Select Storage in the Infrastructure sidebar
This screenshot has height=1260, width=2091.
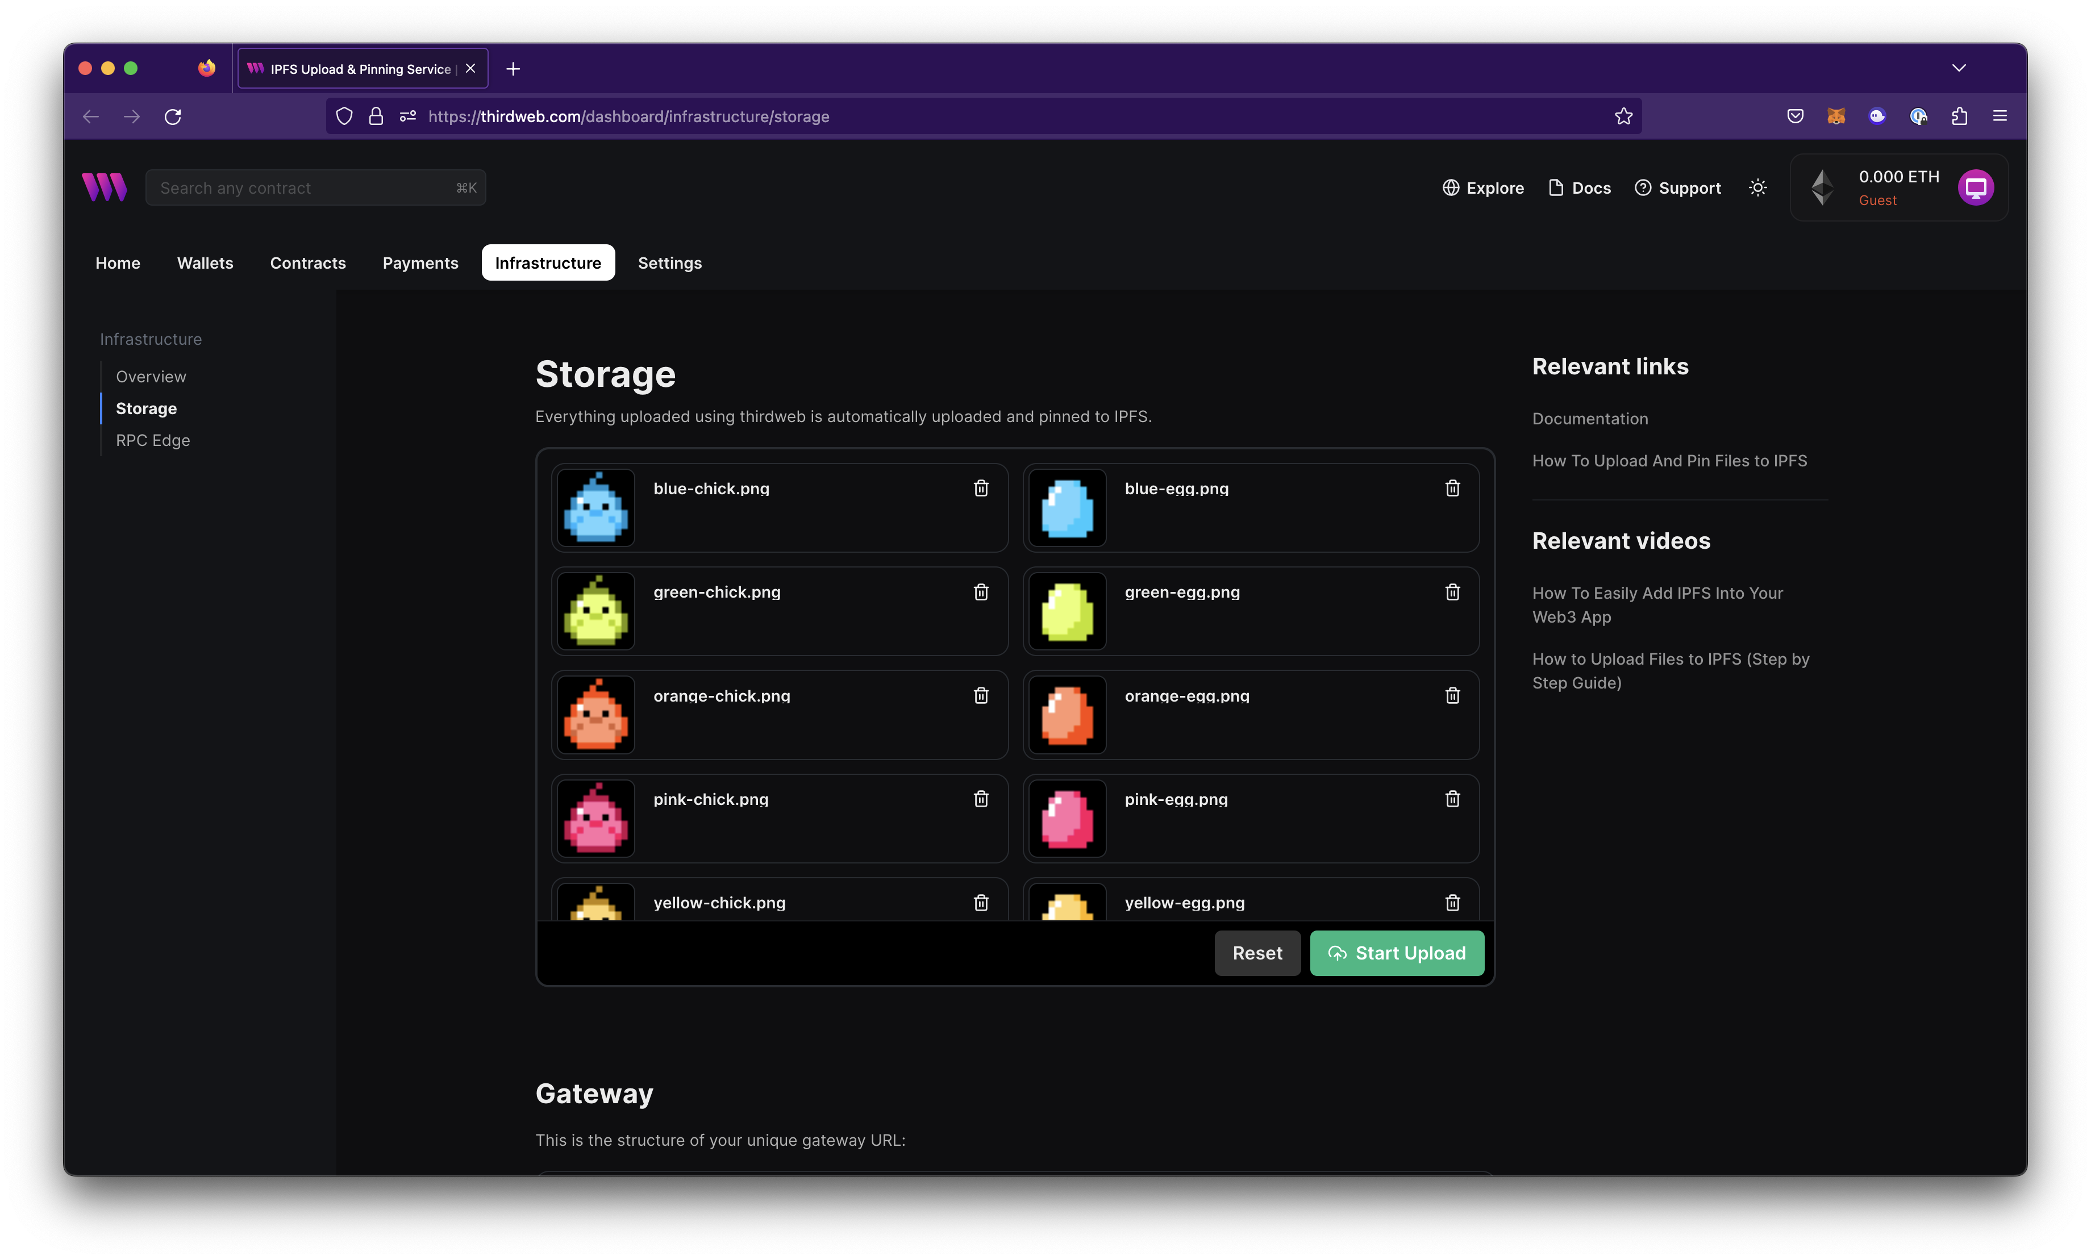(145, 408)
